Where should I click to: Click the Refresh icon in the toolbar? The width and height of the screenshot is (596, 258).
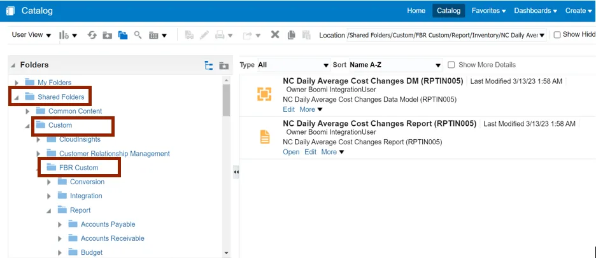point(92,35)
